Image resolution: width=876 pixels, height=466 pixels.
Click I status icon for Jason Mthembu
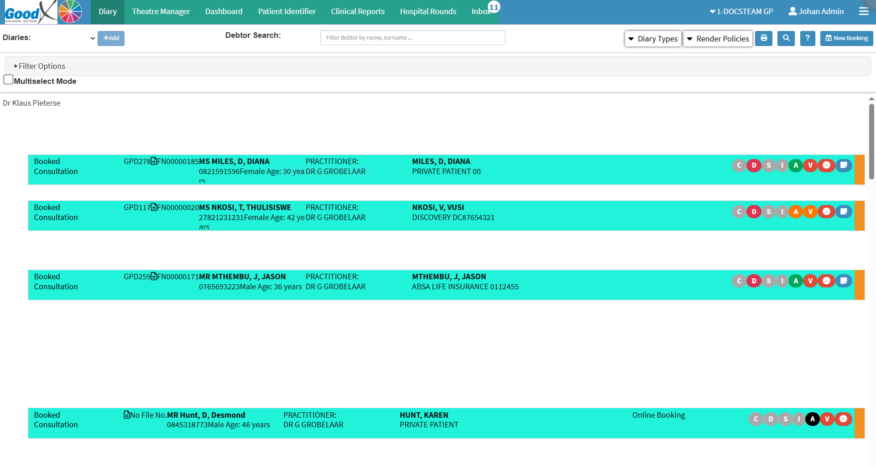point(782,281)
